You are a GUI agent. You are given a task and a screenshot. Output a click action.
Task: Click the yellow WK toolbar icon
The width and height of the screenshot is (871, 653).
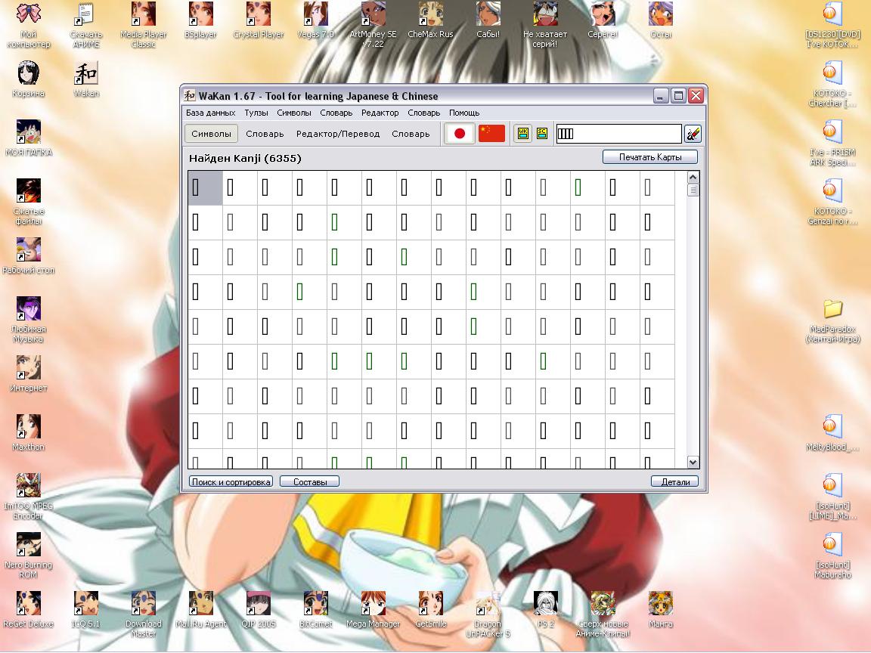coord(522,134)
